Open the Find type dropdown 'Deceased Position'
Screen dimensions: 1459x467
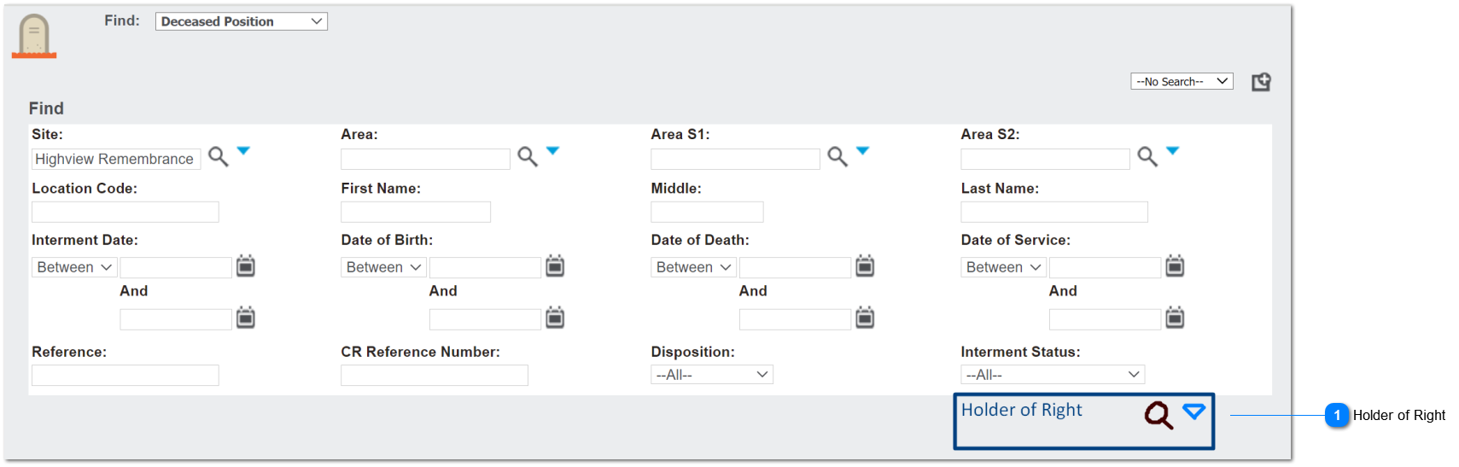242,21
